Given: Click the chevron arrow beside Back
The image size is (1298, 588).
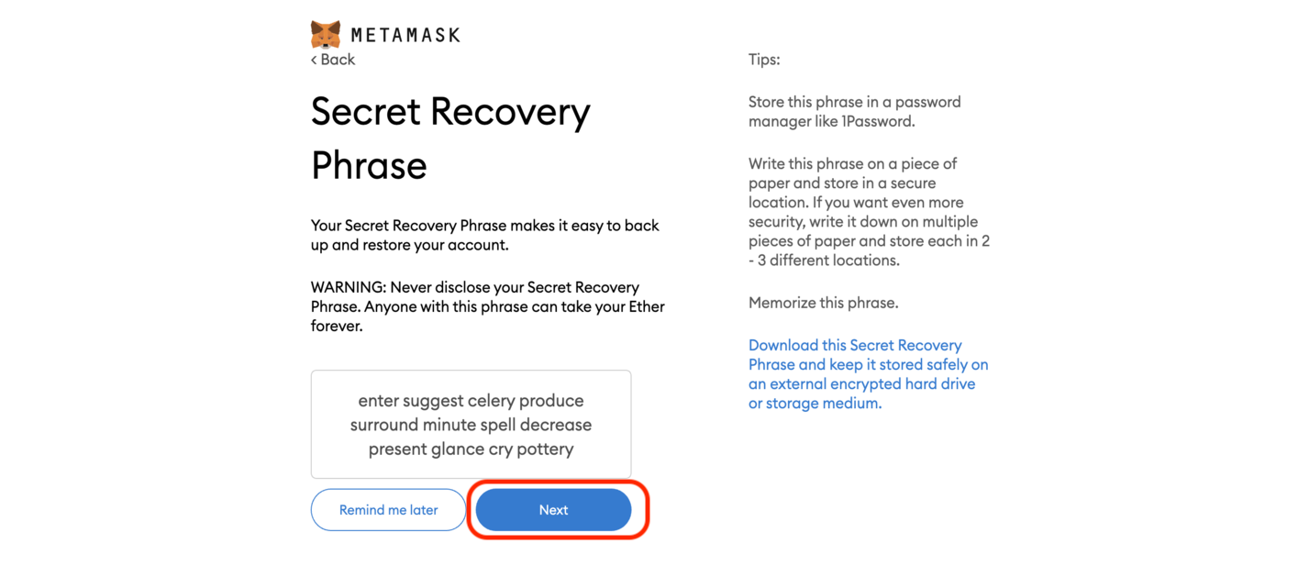Looking at the screenshot, I should 314,60.
